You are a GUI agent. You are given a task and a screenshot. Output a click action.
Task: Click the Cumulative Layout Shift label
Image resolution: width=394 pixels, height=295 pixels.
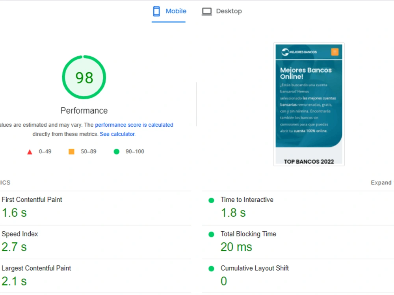255,268
